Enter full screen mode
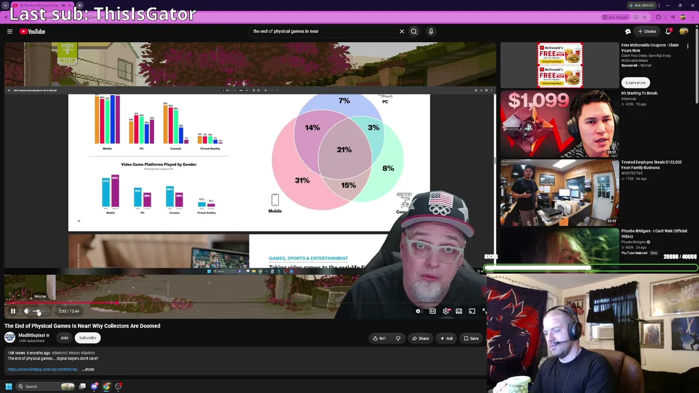This screenshot has width=699, height=393. pyautogui.click(x=484, y=311)
